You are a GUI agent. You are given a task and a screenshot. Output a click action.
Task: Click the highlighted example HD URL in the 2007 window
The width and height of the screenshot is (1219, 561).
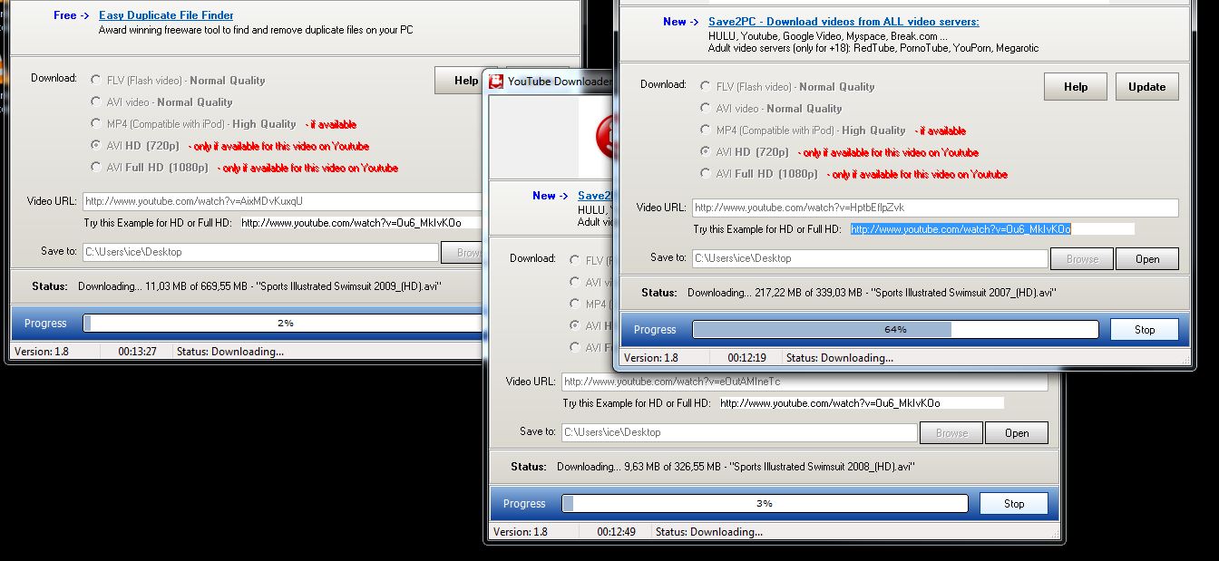coord(961,229)
